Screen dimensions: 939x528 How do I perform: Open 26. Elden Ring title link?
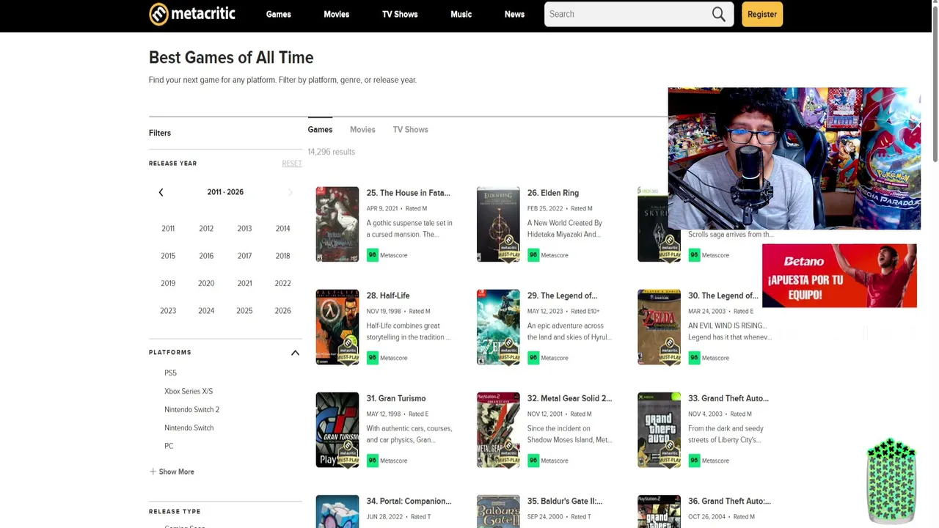click(553, 193)
